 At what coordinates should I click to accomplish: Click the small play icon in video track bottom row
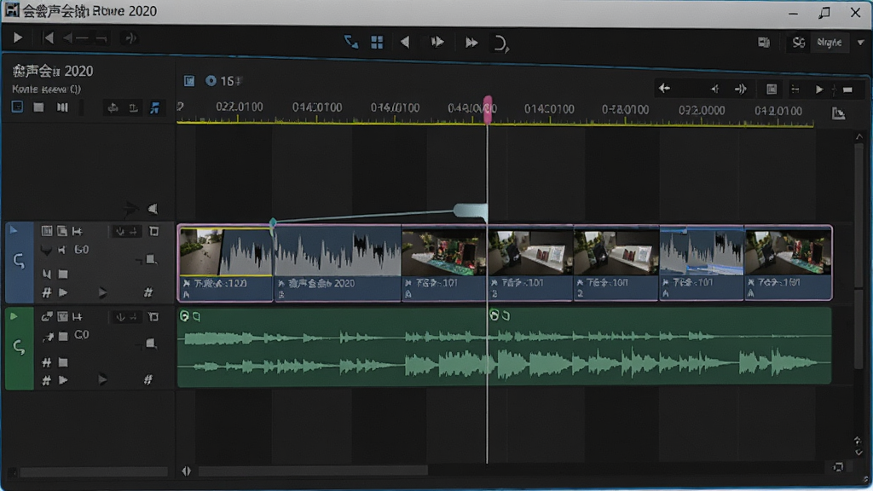pos(63,292)
